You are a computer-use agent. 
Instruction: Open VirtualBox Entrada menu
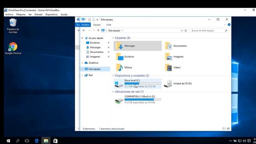pos(38,14)
